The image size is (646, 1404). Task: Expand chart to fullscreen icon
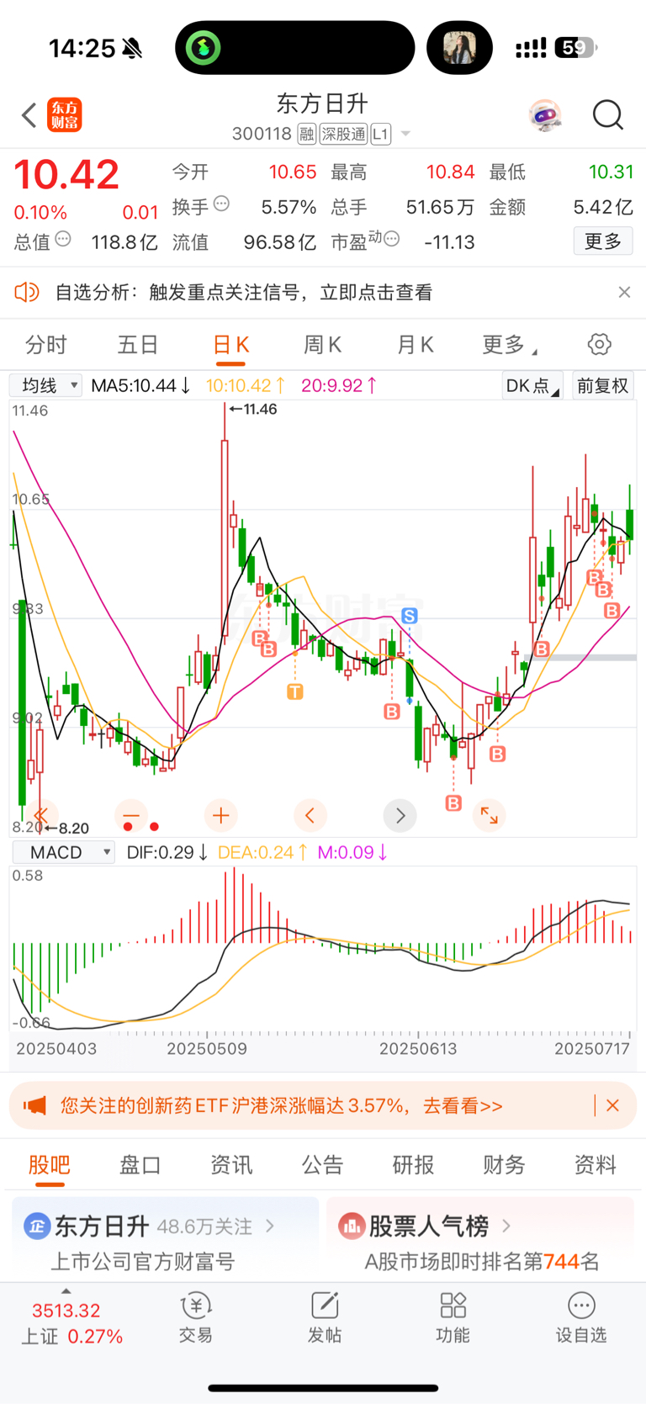(490, 815)
